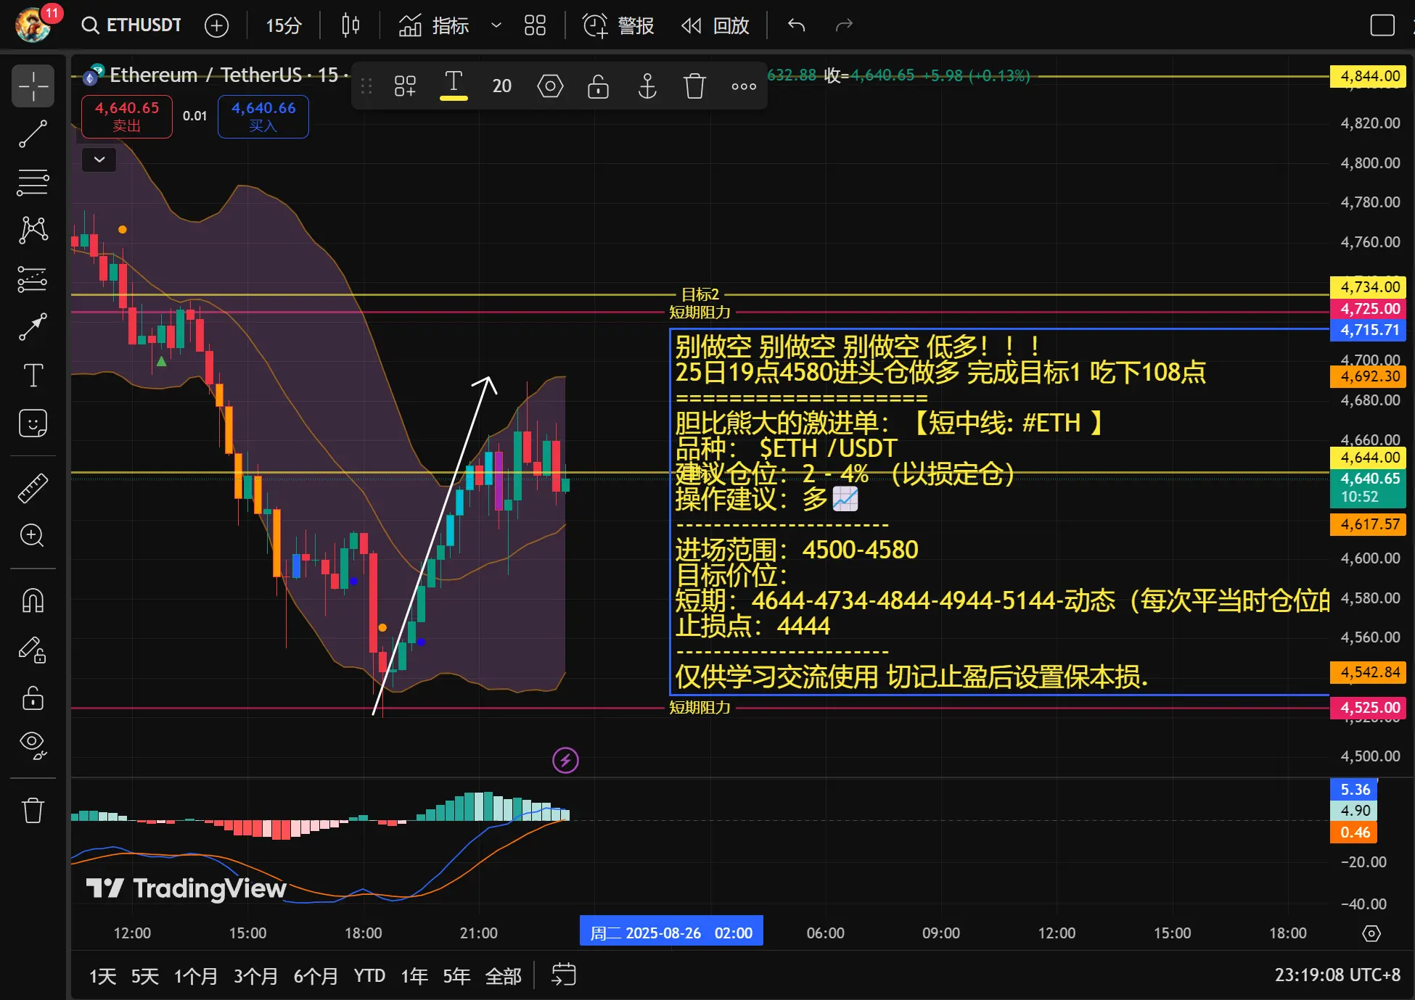Open the go to date calendar icon

point(564,975)
